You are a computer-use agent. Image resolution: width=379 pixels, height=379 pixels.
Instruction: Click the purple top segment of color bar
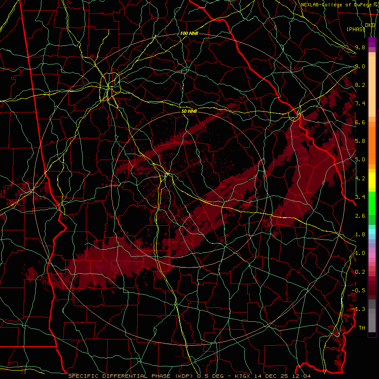click(x=372, y=42)
